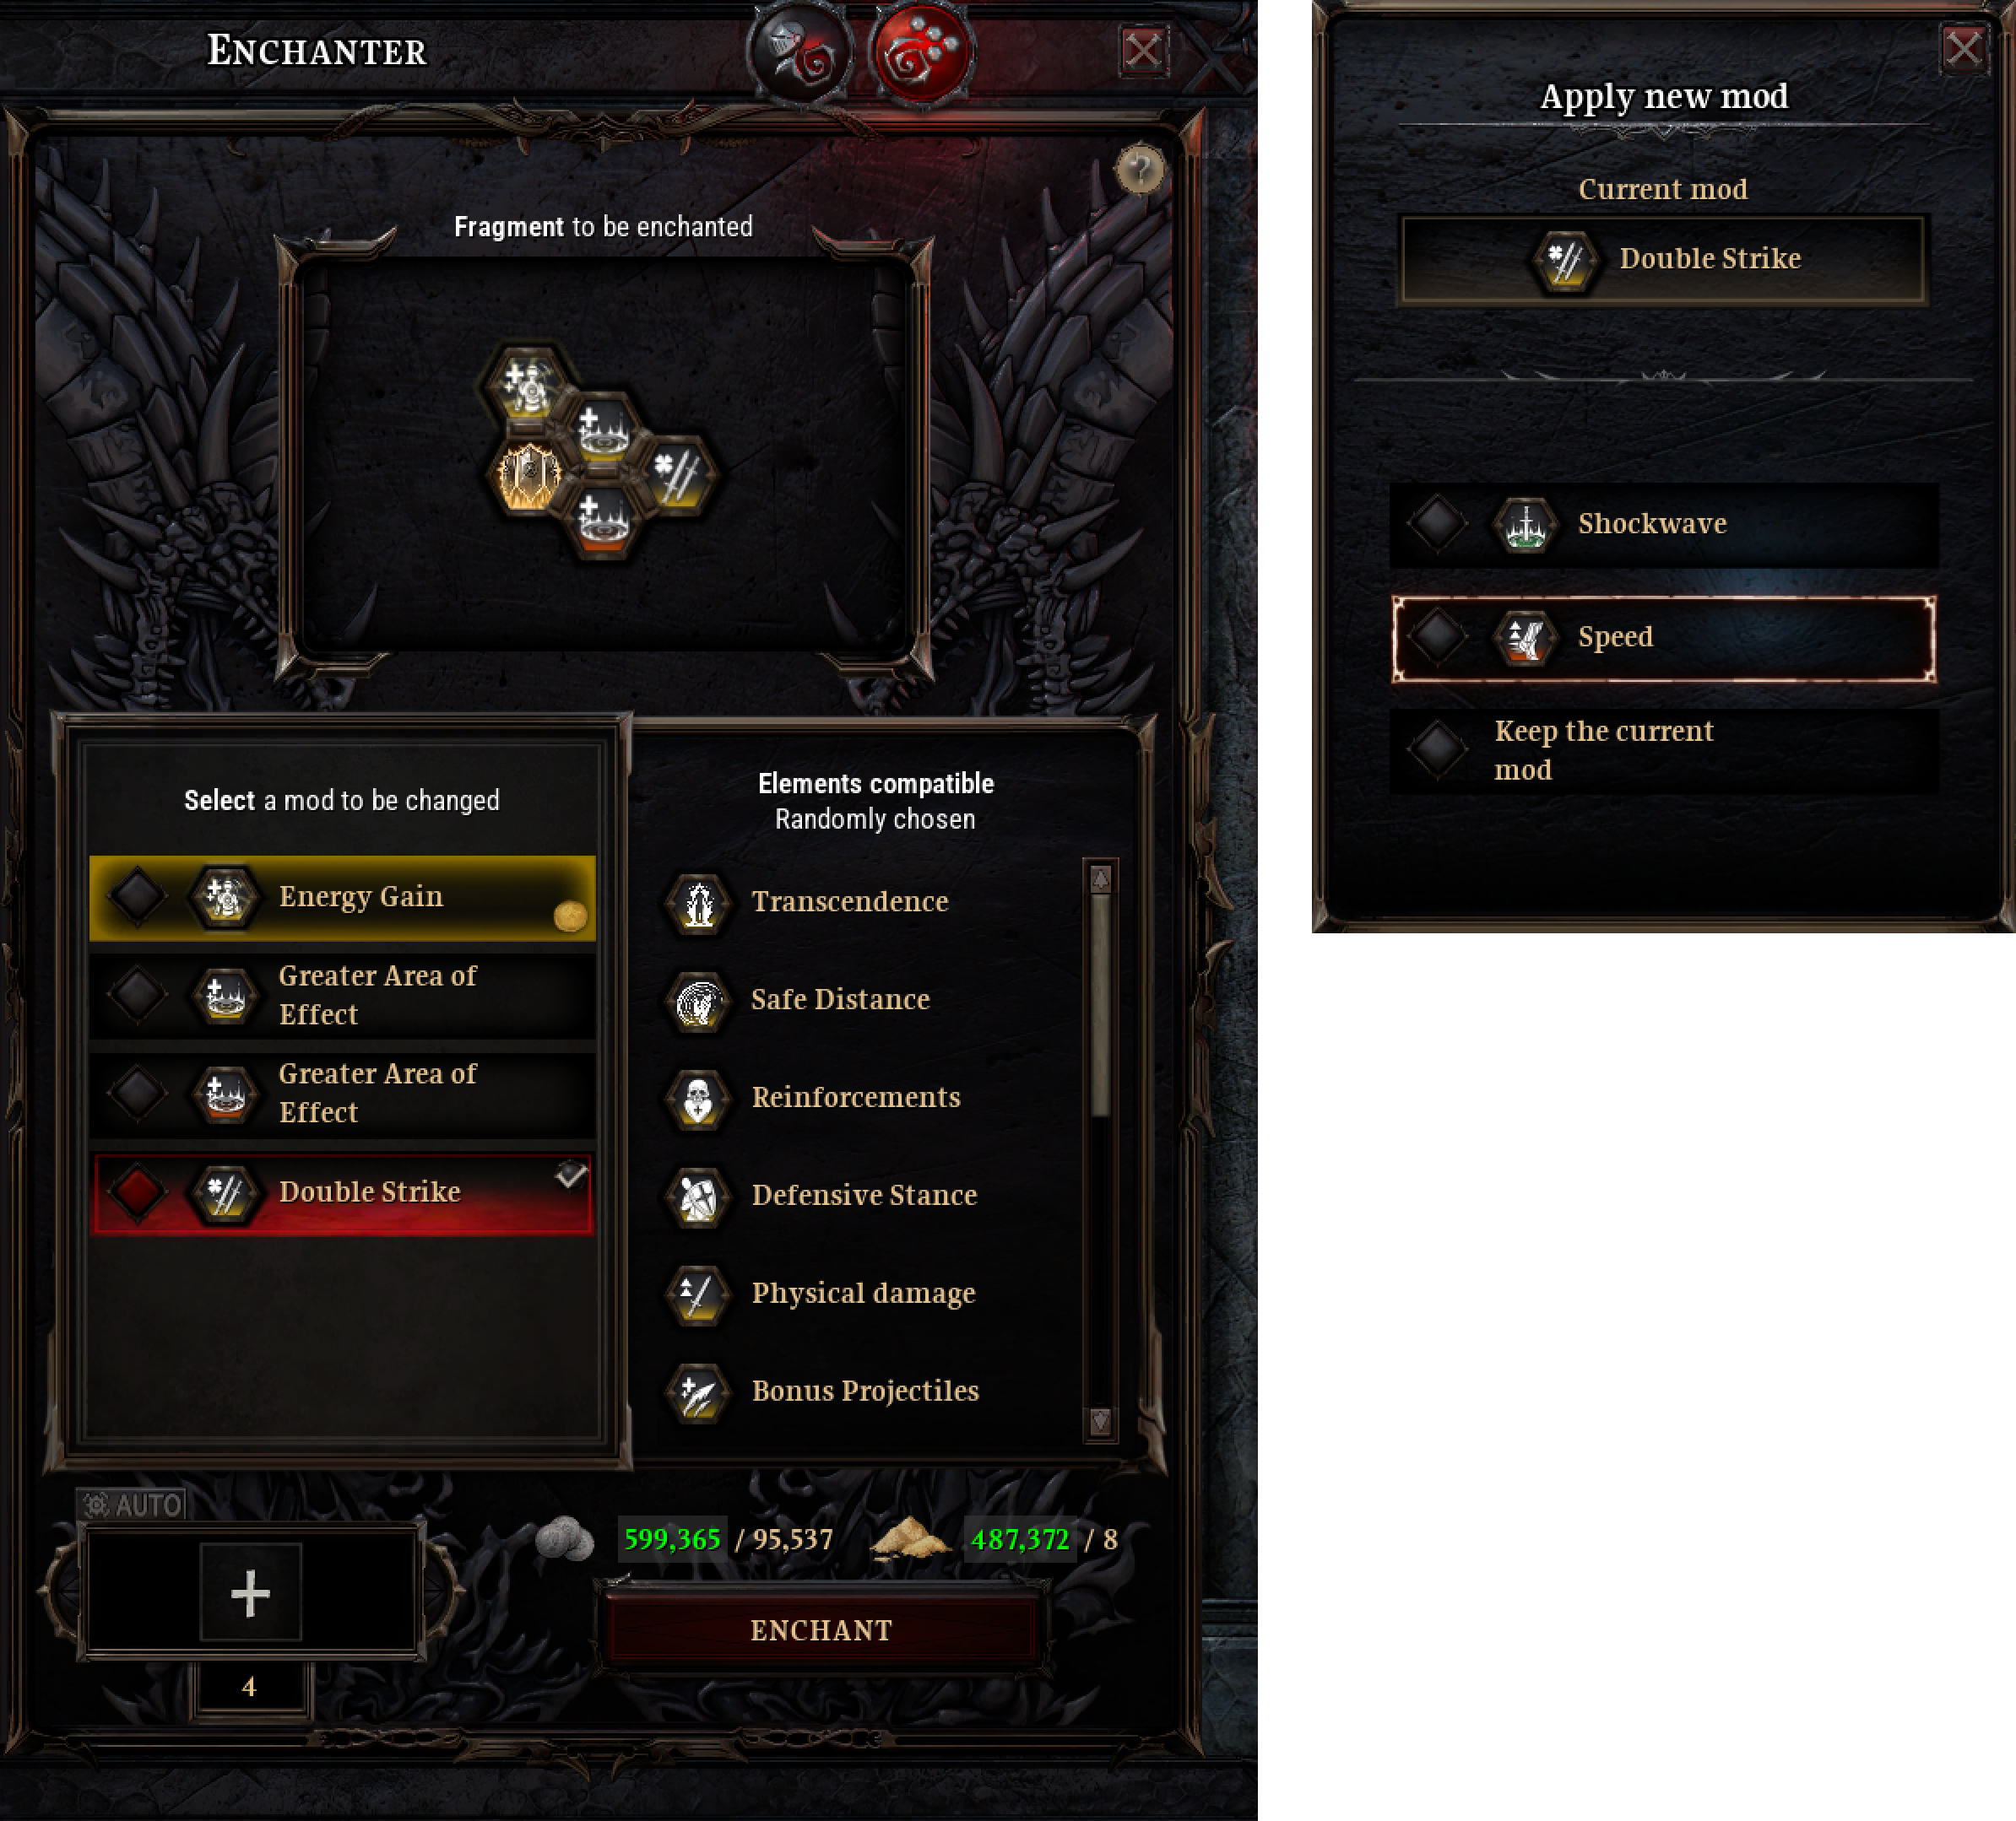Close the Apply new mod panel
The width and height of the screenshot is (2016, 1821).
(1962, 48)
